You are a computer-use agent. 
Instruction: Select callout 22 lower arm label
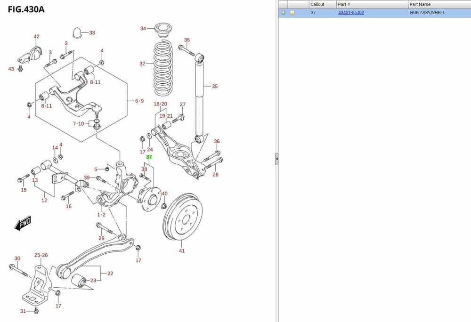click(x=110, y=274)
